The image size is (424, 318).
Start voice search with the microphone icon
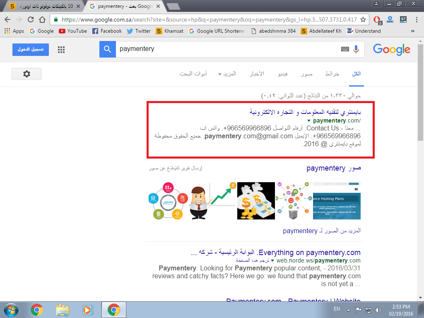356,49
